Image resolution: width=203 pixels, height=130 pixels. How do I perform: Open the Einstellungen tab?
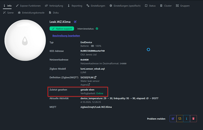pos(96,6)
